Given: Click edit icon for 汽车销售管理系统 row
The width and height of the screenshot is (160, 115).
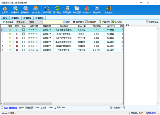Looking at the screenshot, I should (x=10, y=30).
